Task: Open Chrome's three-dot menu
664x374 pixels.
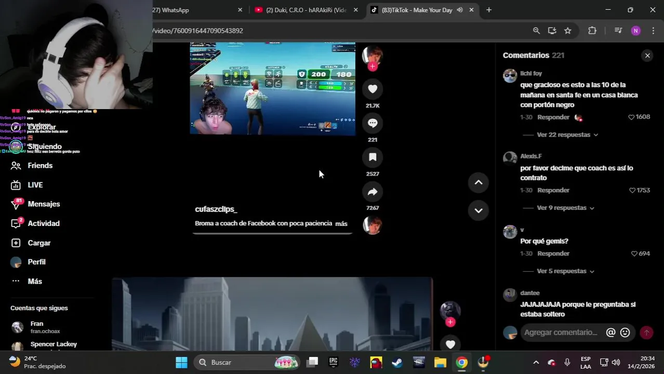Action: tap(653, 31)
